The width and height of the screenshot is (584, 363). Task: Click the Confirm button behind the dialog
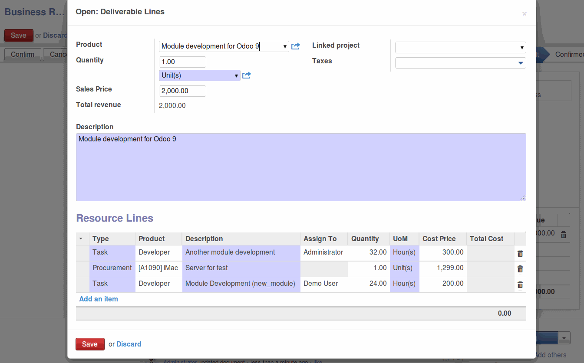click(x=22, y=55)
